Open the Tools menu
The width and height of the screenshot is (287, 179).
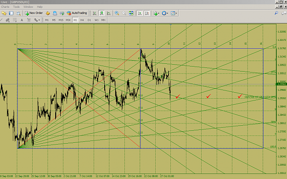pyautogui.click(x=16, y=7)
